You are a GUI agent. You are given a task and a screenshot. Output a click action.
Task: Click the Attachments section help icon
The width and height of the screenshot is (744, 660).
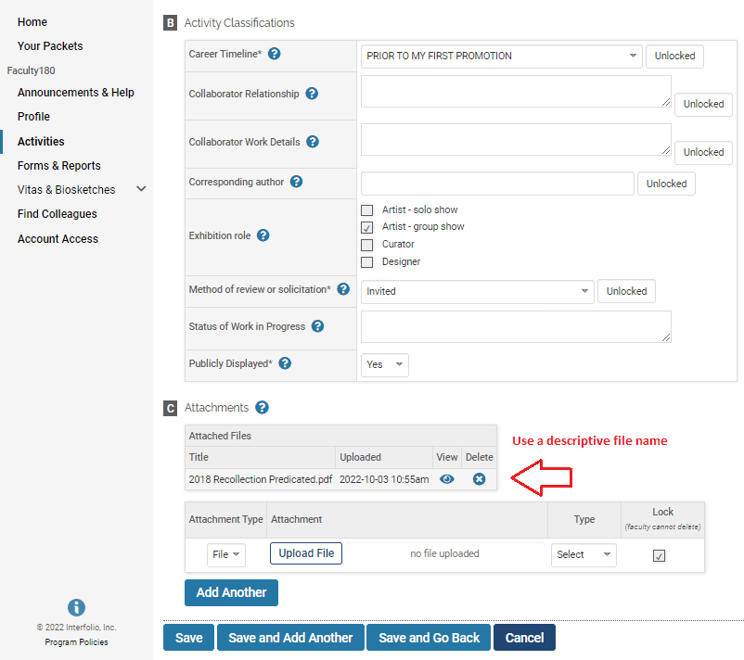point(262,407)
